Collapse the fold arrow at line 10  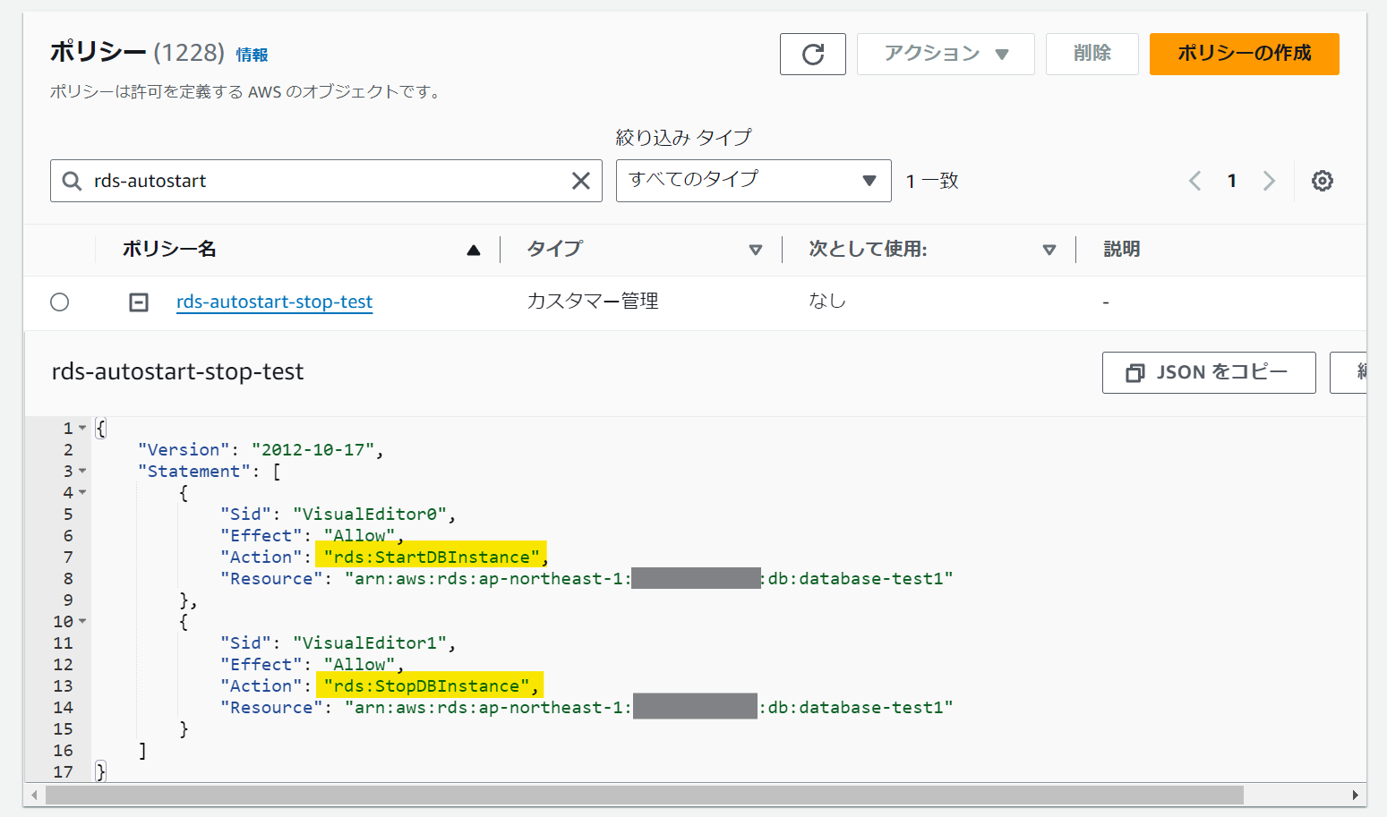click(82, 621)
